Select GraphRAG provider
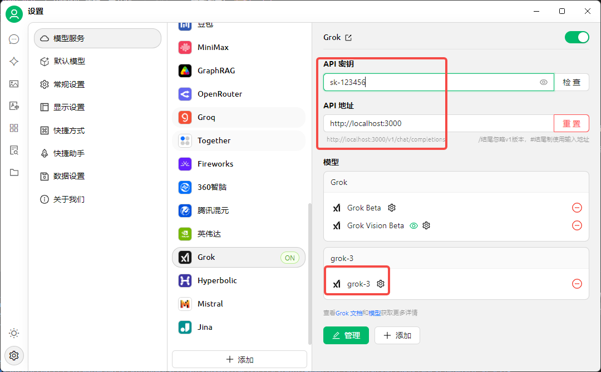 tap(239, 71)
